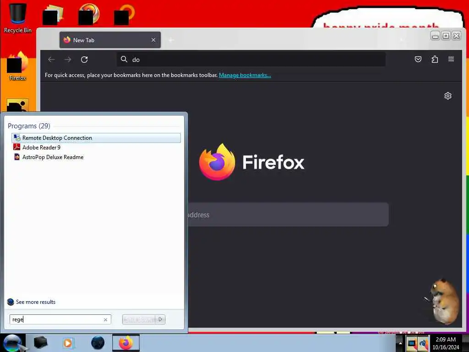The height and width of the screenshot is (352, 469).
Task: Click the See more results globe icon
Action: point(11,302)
